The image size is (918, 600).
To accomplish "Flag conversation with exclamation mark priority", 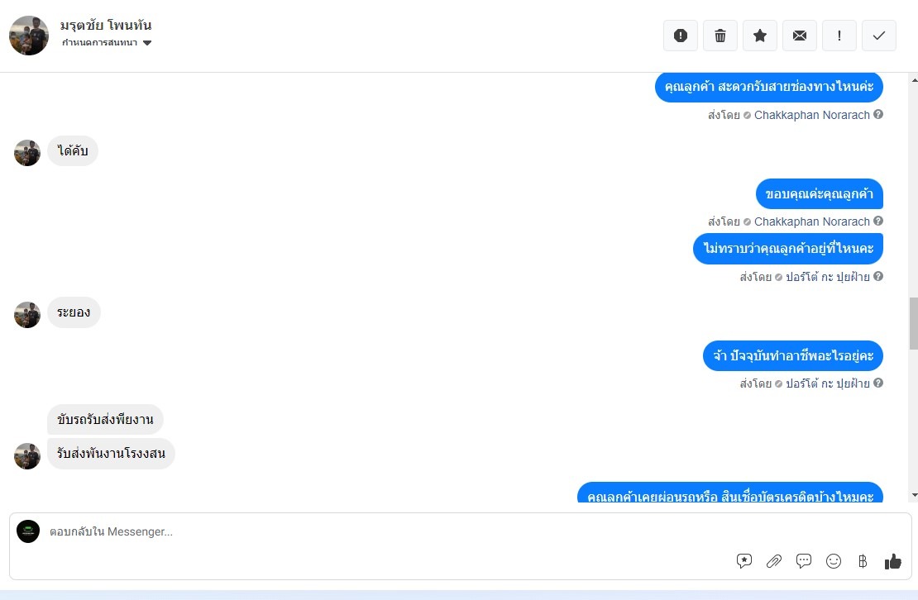I will tap(839, 36).
